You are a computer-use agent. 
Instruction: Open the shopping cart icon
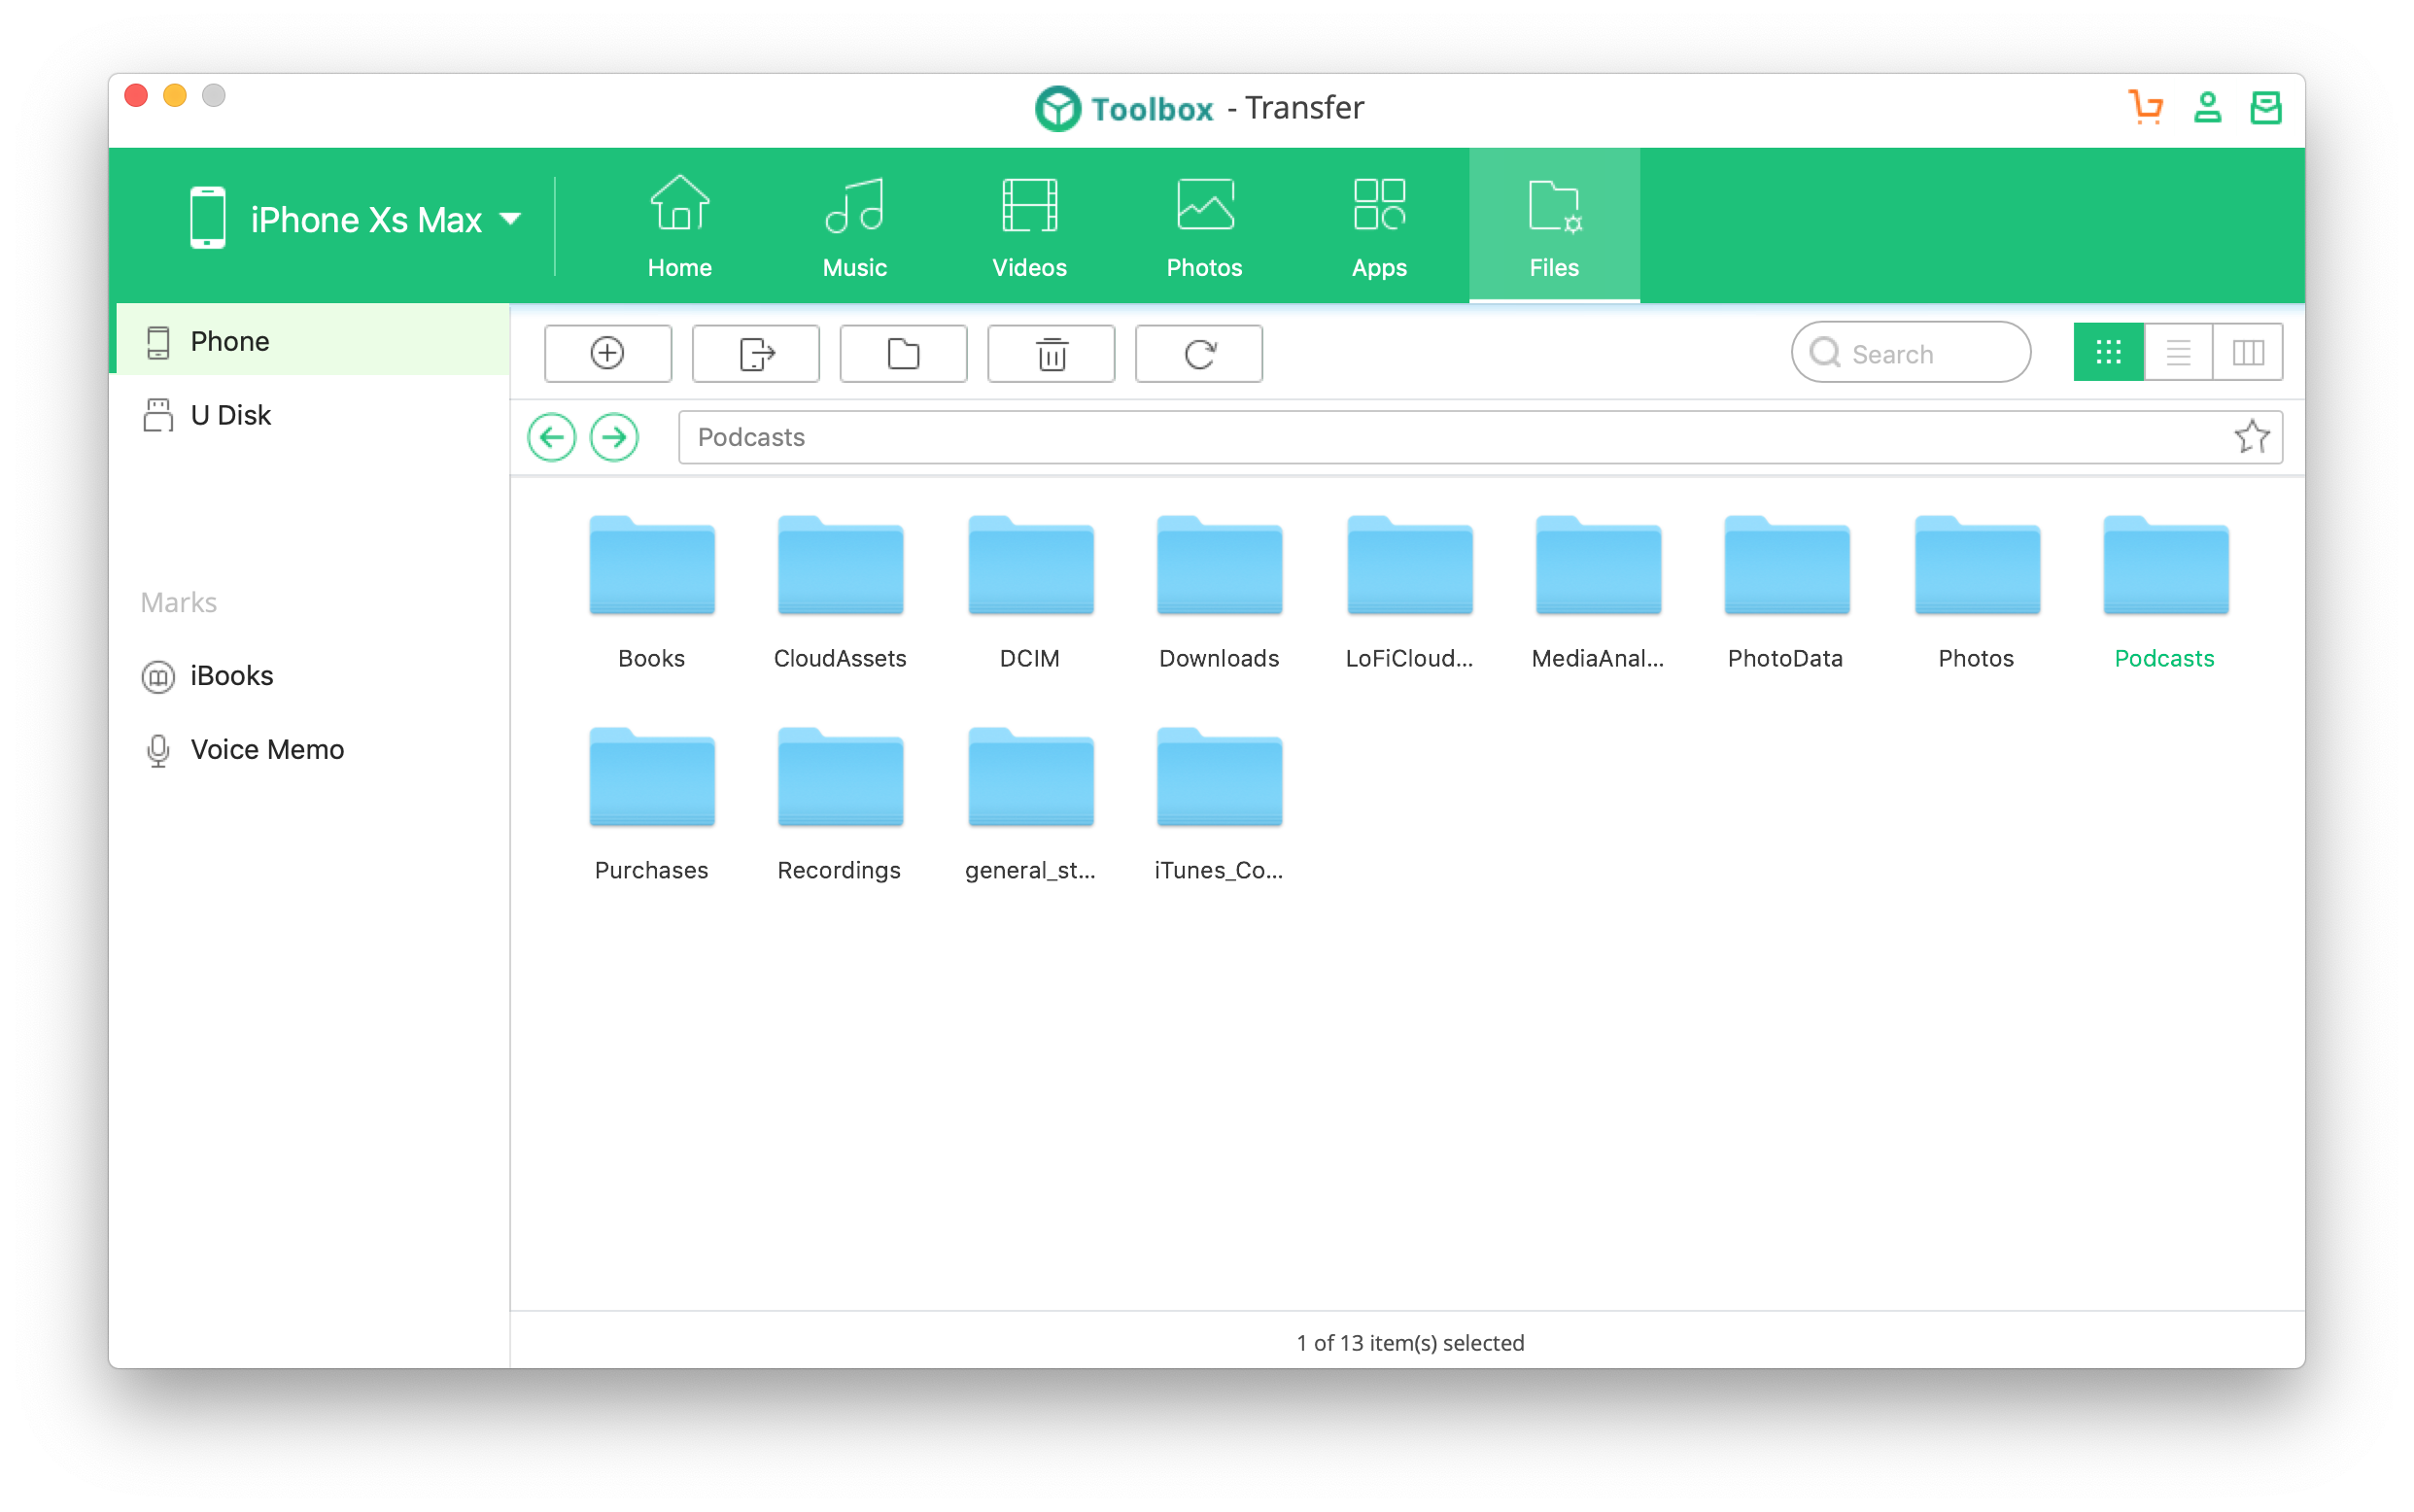tap(2145, 107)
